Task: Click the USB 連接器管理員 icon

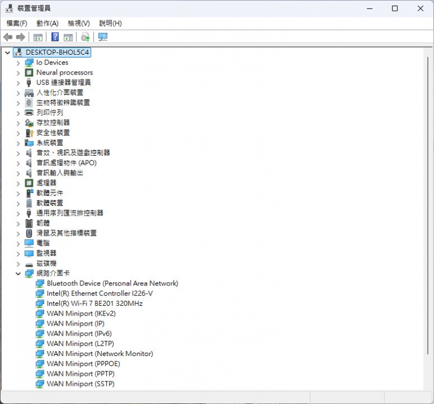Action: click(x=29, y=82)
